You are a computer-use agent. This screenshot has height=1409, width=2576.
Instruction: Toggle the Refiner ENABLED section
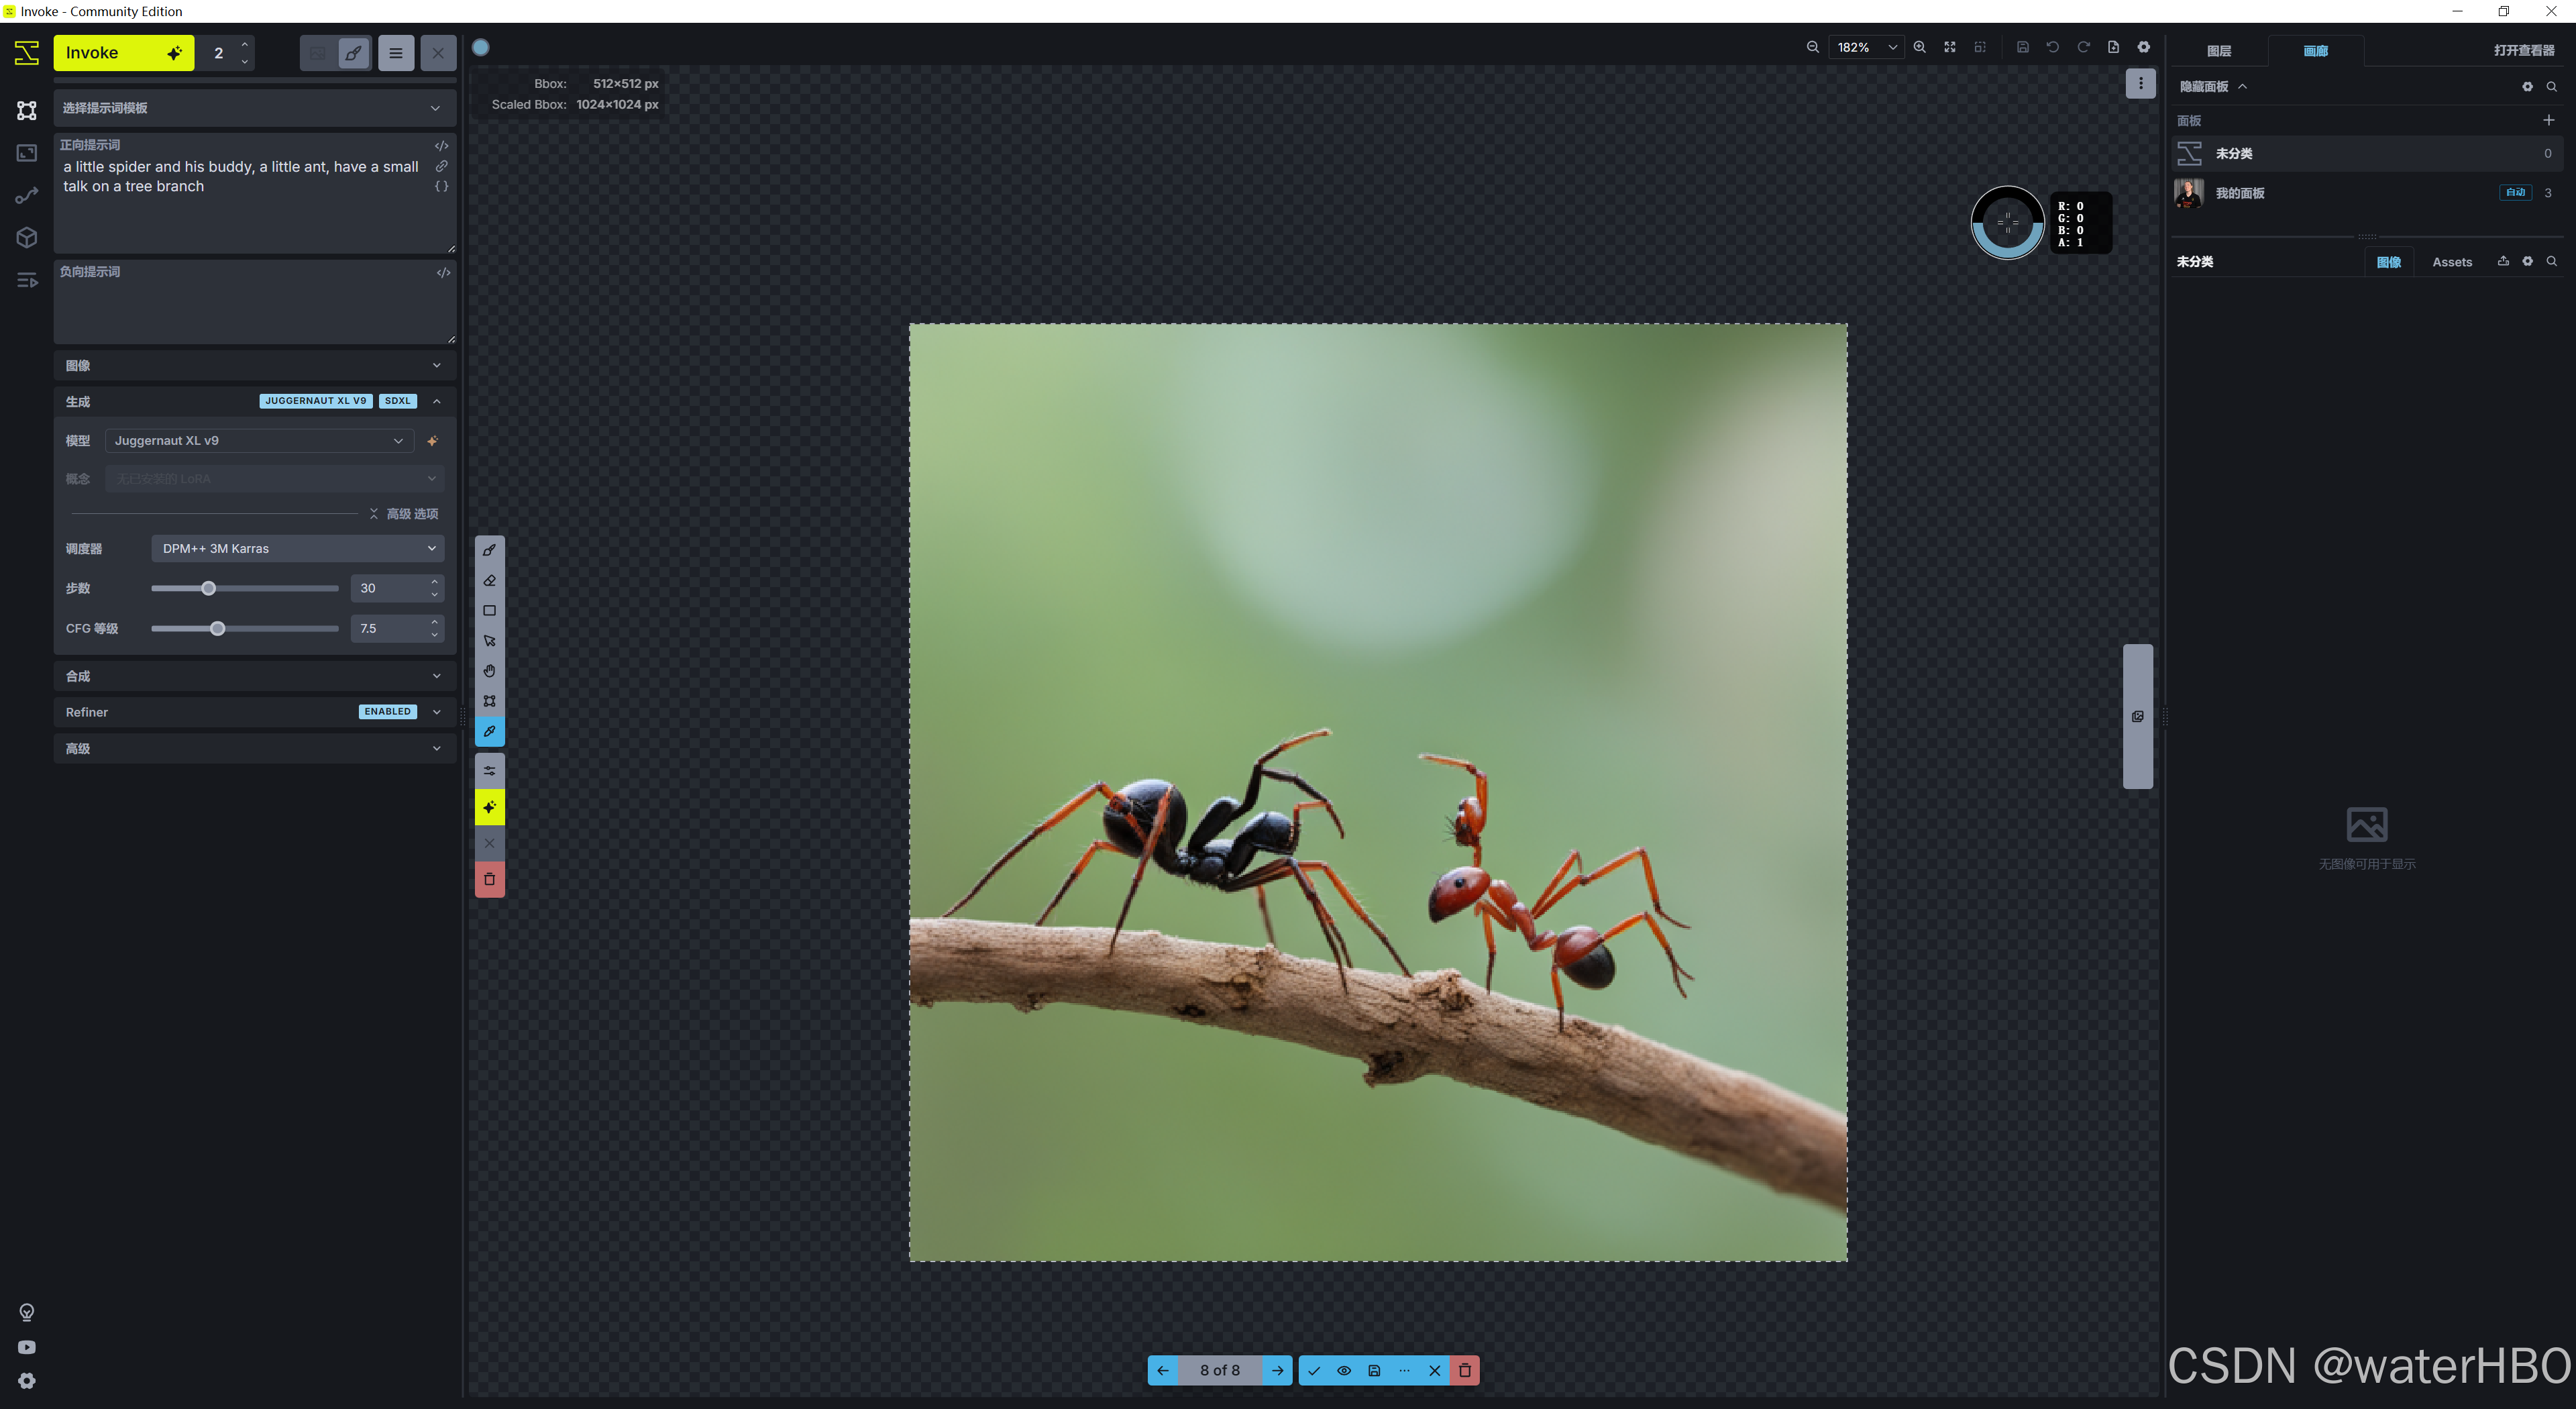(250, 712)
